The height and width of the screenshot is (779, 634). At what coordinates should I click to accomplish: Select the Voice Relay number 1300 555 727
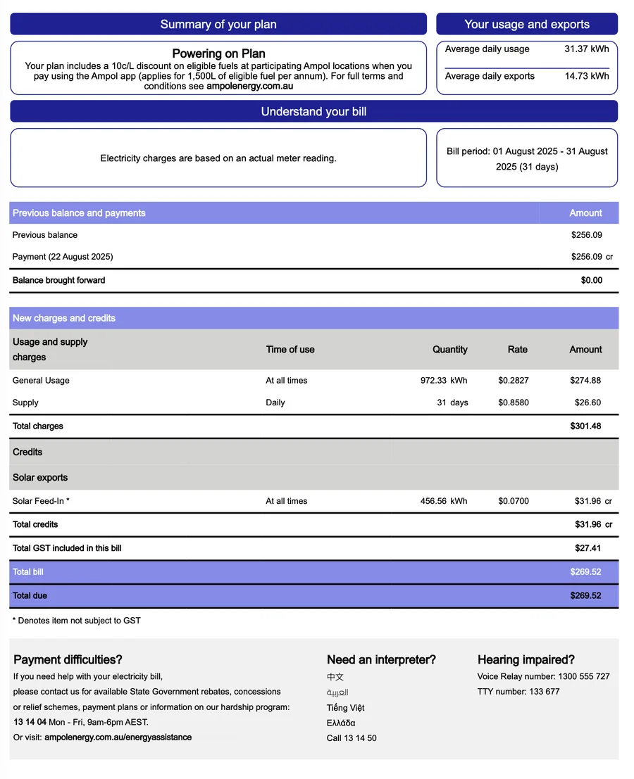tap(543, 677)
